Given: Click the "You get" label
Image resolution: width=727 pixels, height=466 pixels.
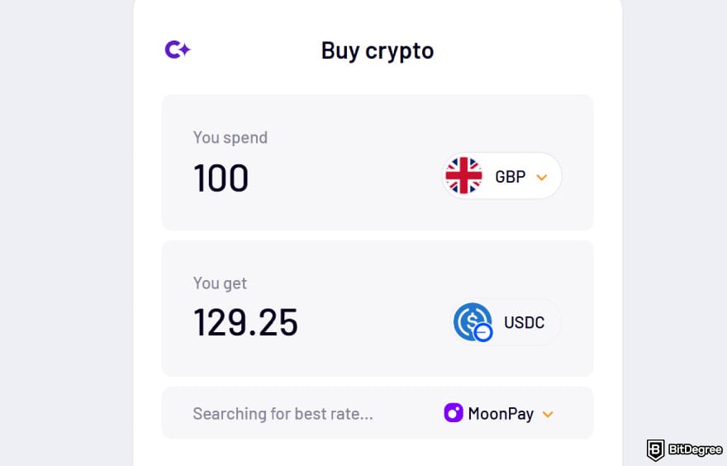Looking at the screenshot, I should coord(220,283).
